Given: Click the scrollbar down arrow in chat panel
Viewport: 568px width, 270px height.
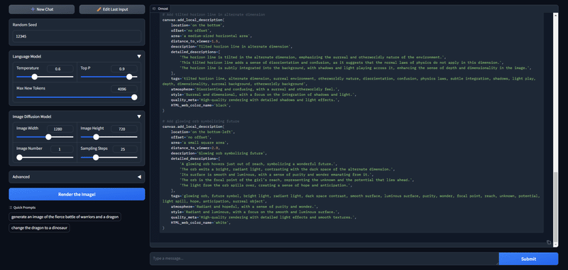Looking at the screenshot, I should coord(556,245).
